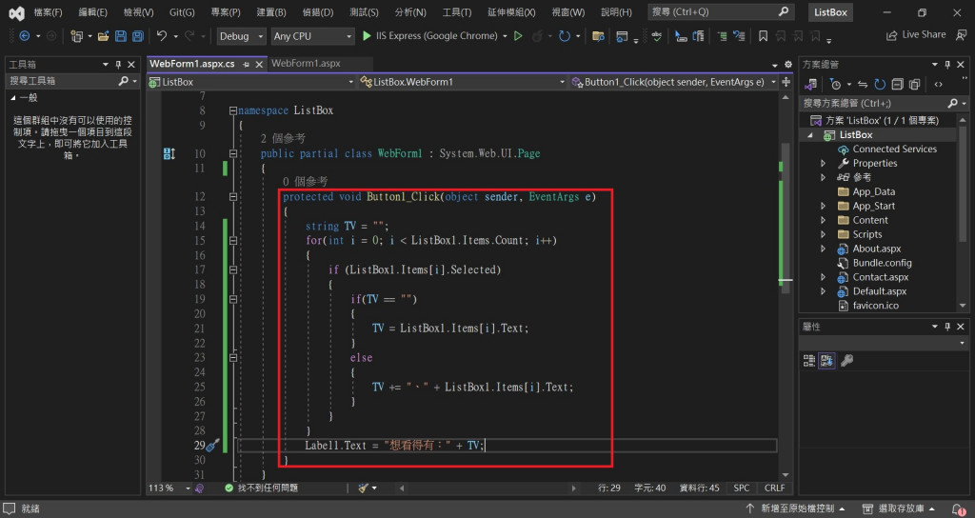Click the screwdriver quick action icon on line 29
975x518 pixels.
click(x=212, y=446)
